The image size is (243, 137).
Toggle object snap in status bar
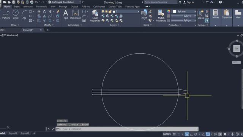(x=208, y=134)
